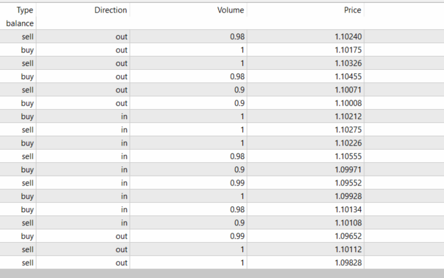Click price 1.10071
Screen dimensions: 444x278
click(x=348, y=90)
